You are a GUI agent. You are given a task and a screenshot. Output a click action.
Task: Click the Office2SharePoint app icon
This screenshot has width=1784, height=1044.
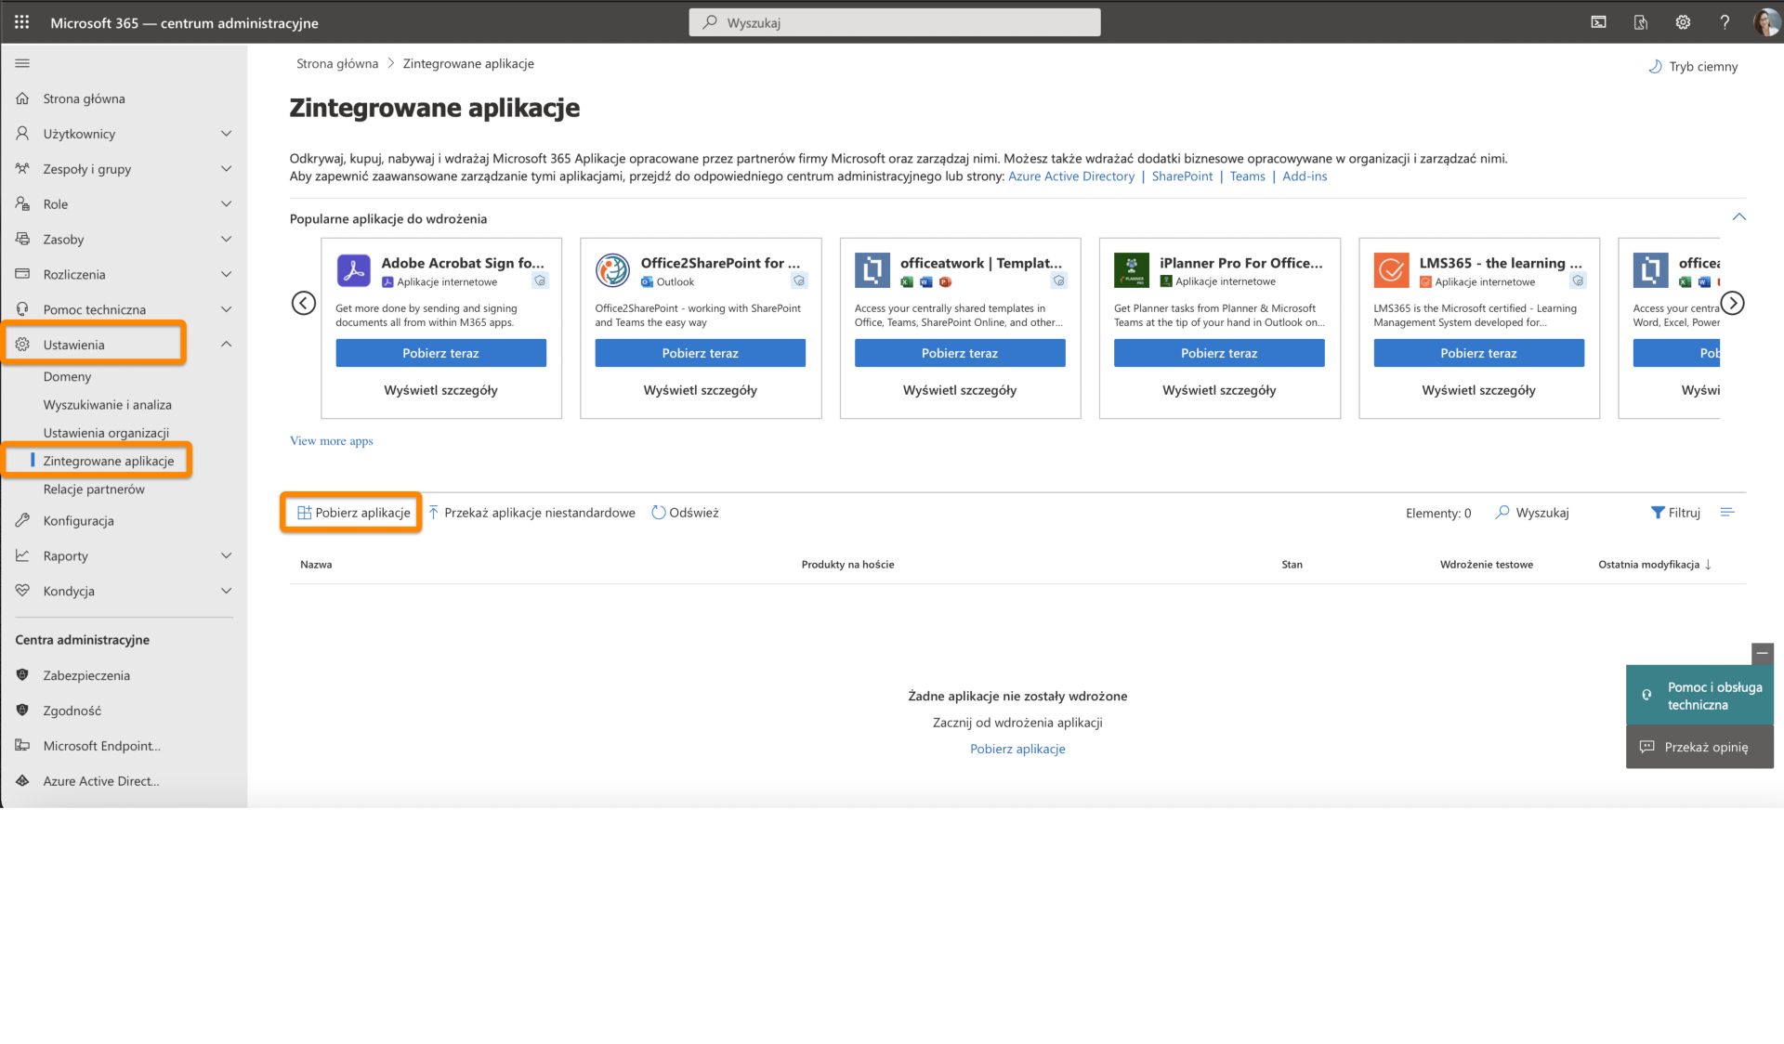tap(612, 270)
